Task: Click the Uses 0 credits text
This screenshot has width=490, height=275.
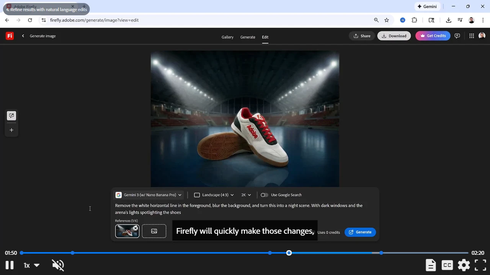Action: point(328,233)
